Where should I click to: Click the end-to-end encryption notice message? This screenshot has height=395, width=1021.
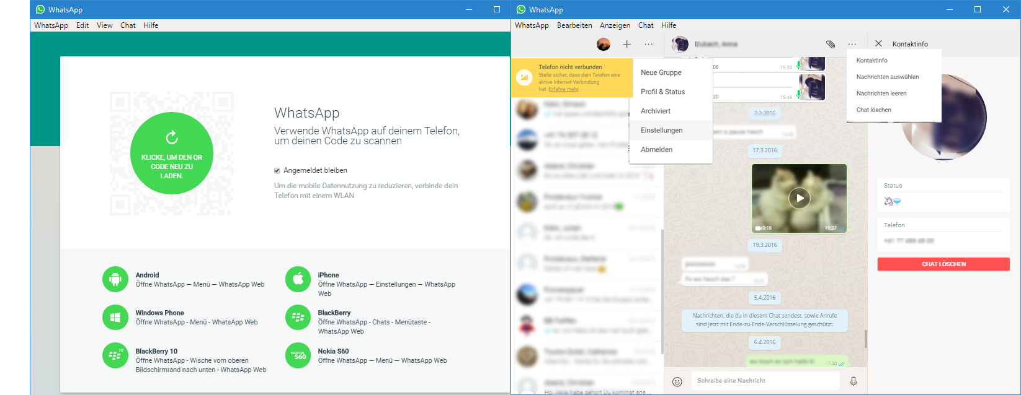click(765, 319)
